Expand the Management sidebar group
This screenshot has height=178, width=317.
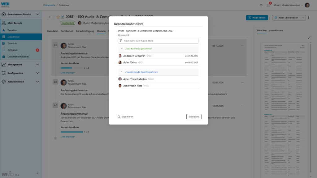37,65
